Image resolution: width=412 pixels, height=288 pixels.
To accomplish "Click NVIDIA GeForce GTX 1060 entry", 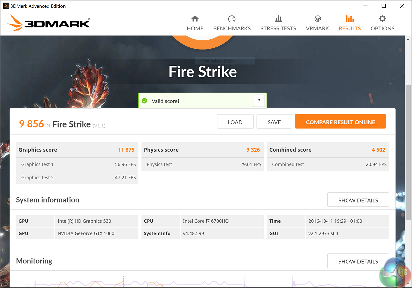I will 86,233.
